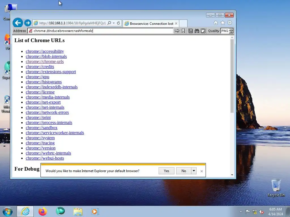The image size is (290, 217).
Task: Refresh the page with the reload icon
Action: tap(118, 23)
